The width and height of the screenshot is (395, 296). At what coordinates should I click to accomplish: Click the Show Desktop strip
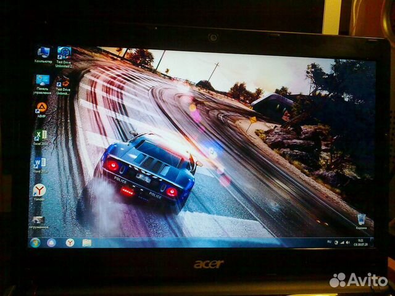pyautogui.click(x=372, y=242)
